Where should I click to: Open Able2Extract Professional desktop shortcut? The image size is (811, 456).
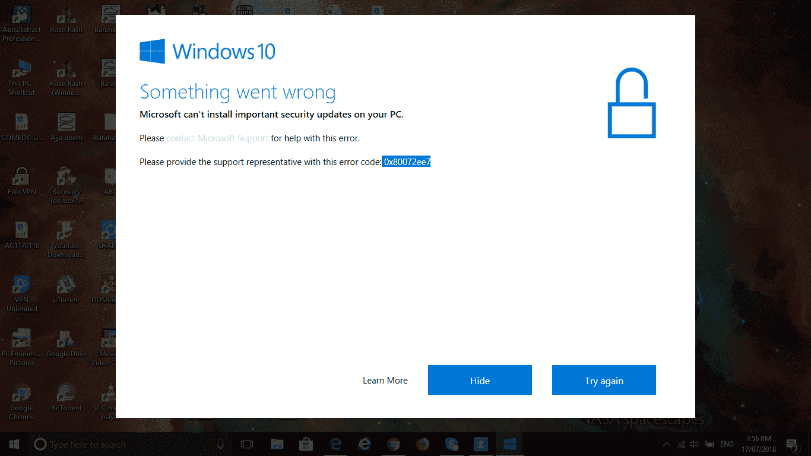pyautogui.click(x=22, y=23)
